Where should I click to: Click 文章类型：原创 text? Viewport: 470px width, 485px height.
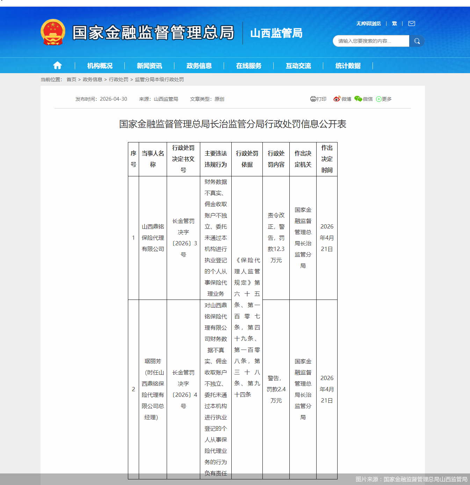(207, 99)
